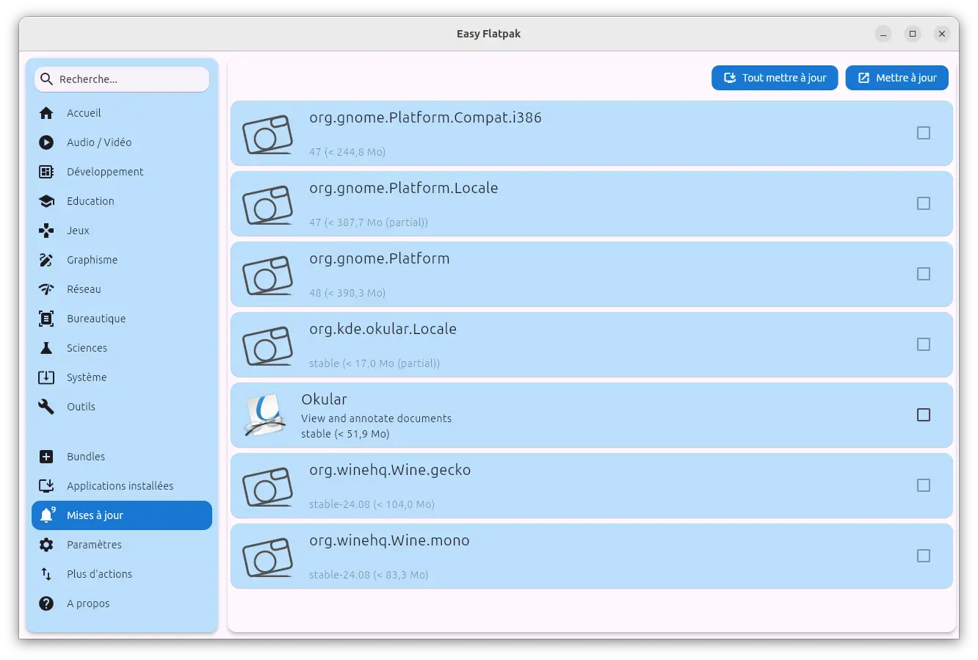Click the Mettre à jour button

tap(897, 78)
